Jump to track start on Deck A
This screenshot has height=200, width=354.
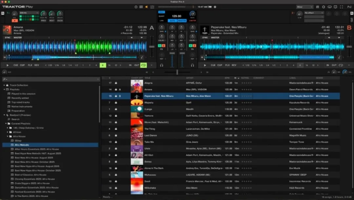5,57
